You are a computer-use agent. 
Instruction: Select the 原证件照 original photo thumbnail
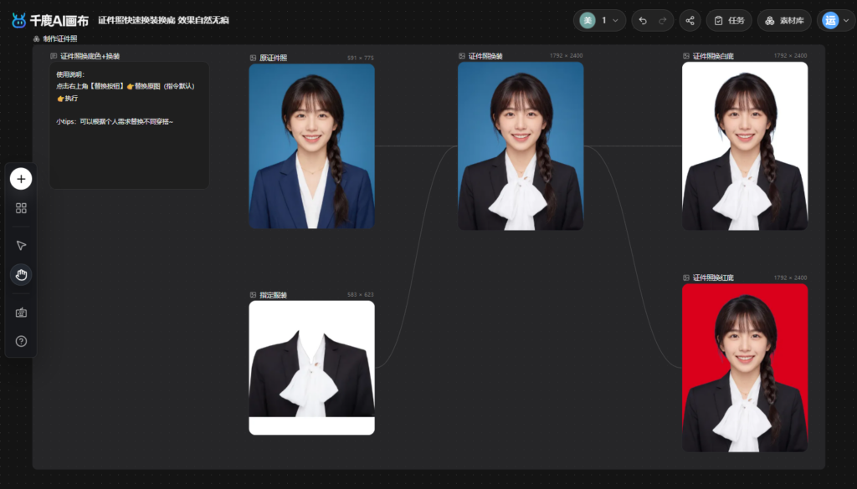coord(311,146)
